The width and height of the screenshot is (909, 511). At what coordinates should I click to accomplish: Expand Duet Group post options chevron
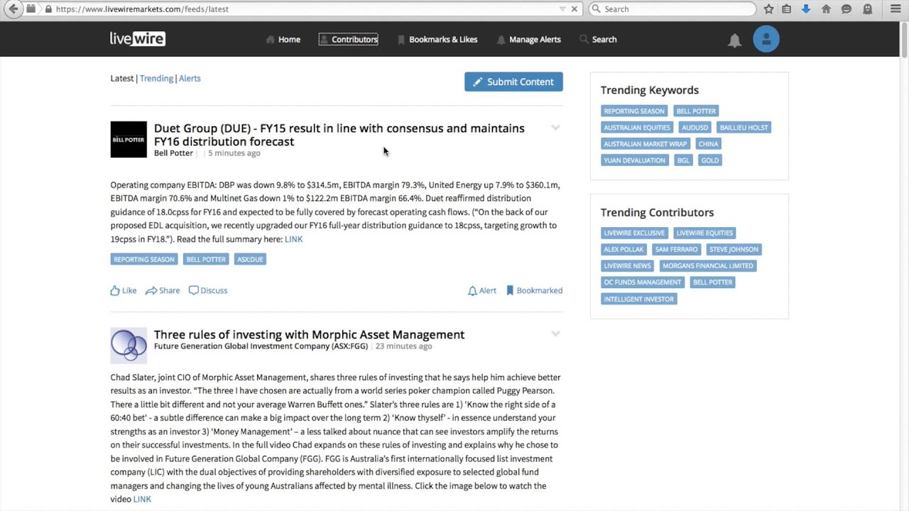pos(555,128)
